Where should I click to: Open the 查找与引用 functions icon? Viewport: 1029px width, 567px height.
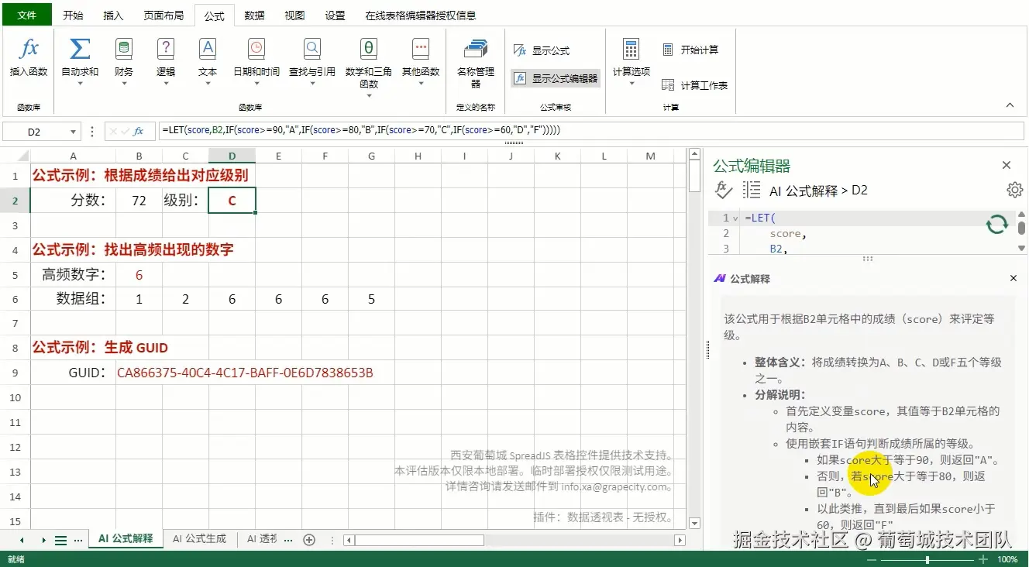[311, 50]
